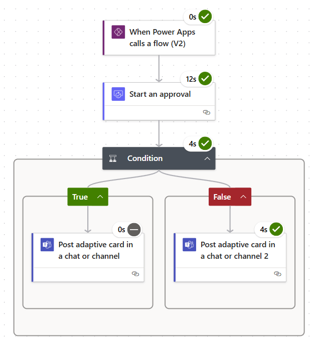Open the 'When Power Apps calls a flow' step
The height and width of the screenshot is (341, 317).
click(162, 38)
